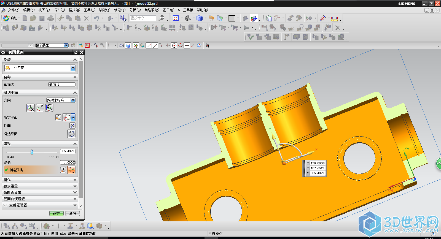This screenshot has width=441, height=239.
Task: Open the GC 工具箱 menu
Action: click(x=185, y=10)
